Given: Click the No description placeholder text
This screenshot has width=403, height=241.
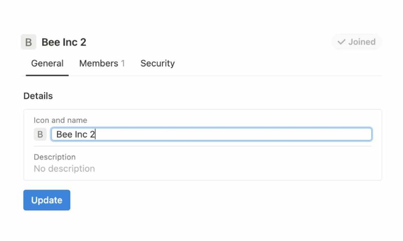Looking at the screenshot, I should click(64, 168).
